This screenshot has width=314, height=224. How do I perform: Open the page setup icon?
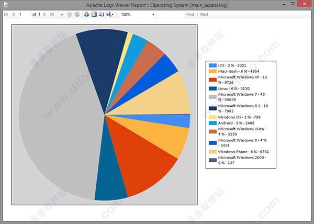coord(102,15)
